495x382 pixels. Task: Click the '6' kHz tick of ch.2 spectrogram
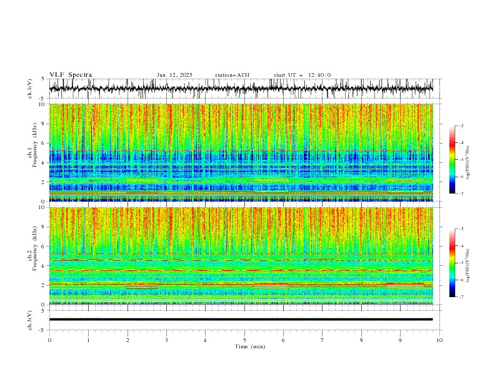pyautogui.click(x=44, y=247)
